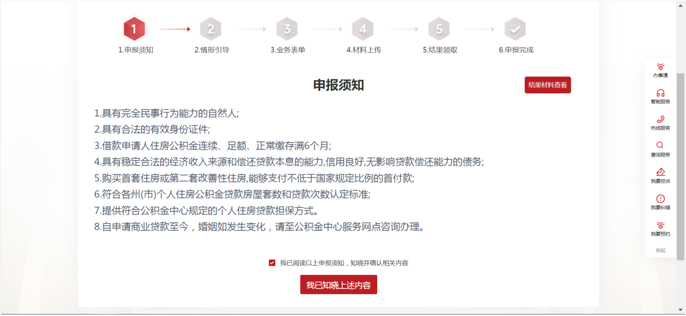Screen dimensions: 686x316
Task: Collapse sidebar with 收起
Action: point(660,250)
